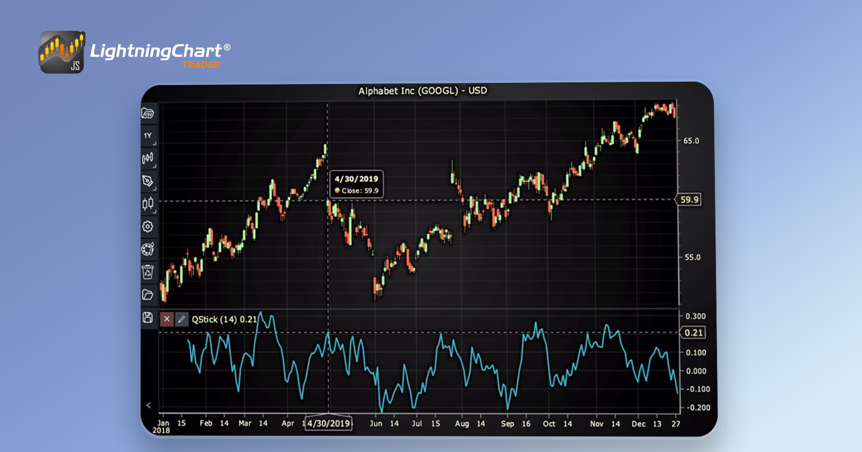
Task: Click the Mar time axis label
Action: point(245,423)
